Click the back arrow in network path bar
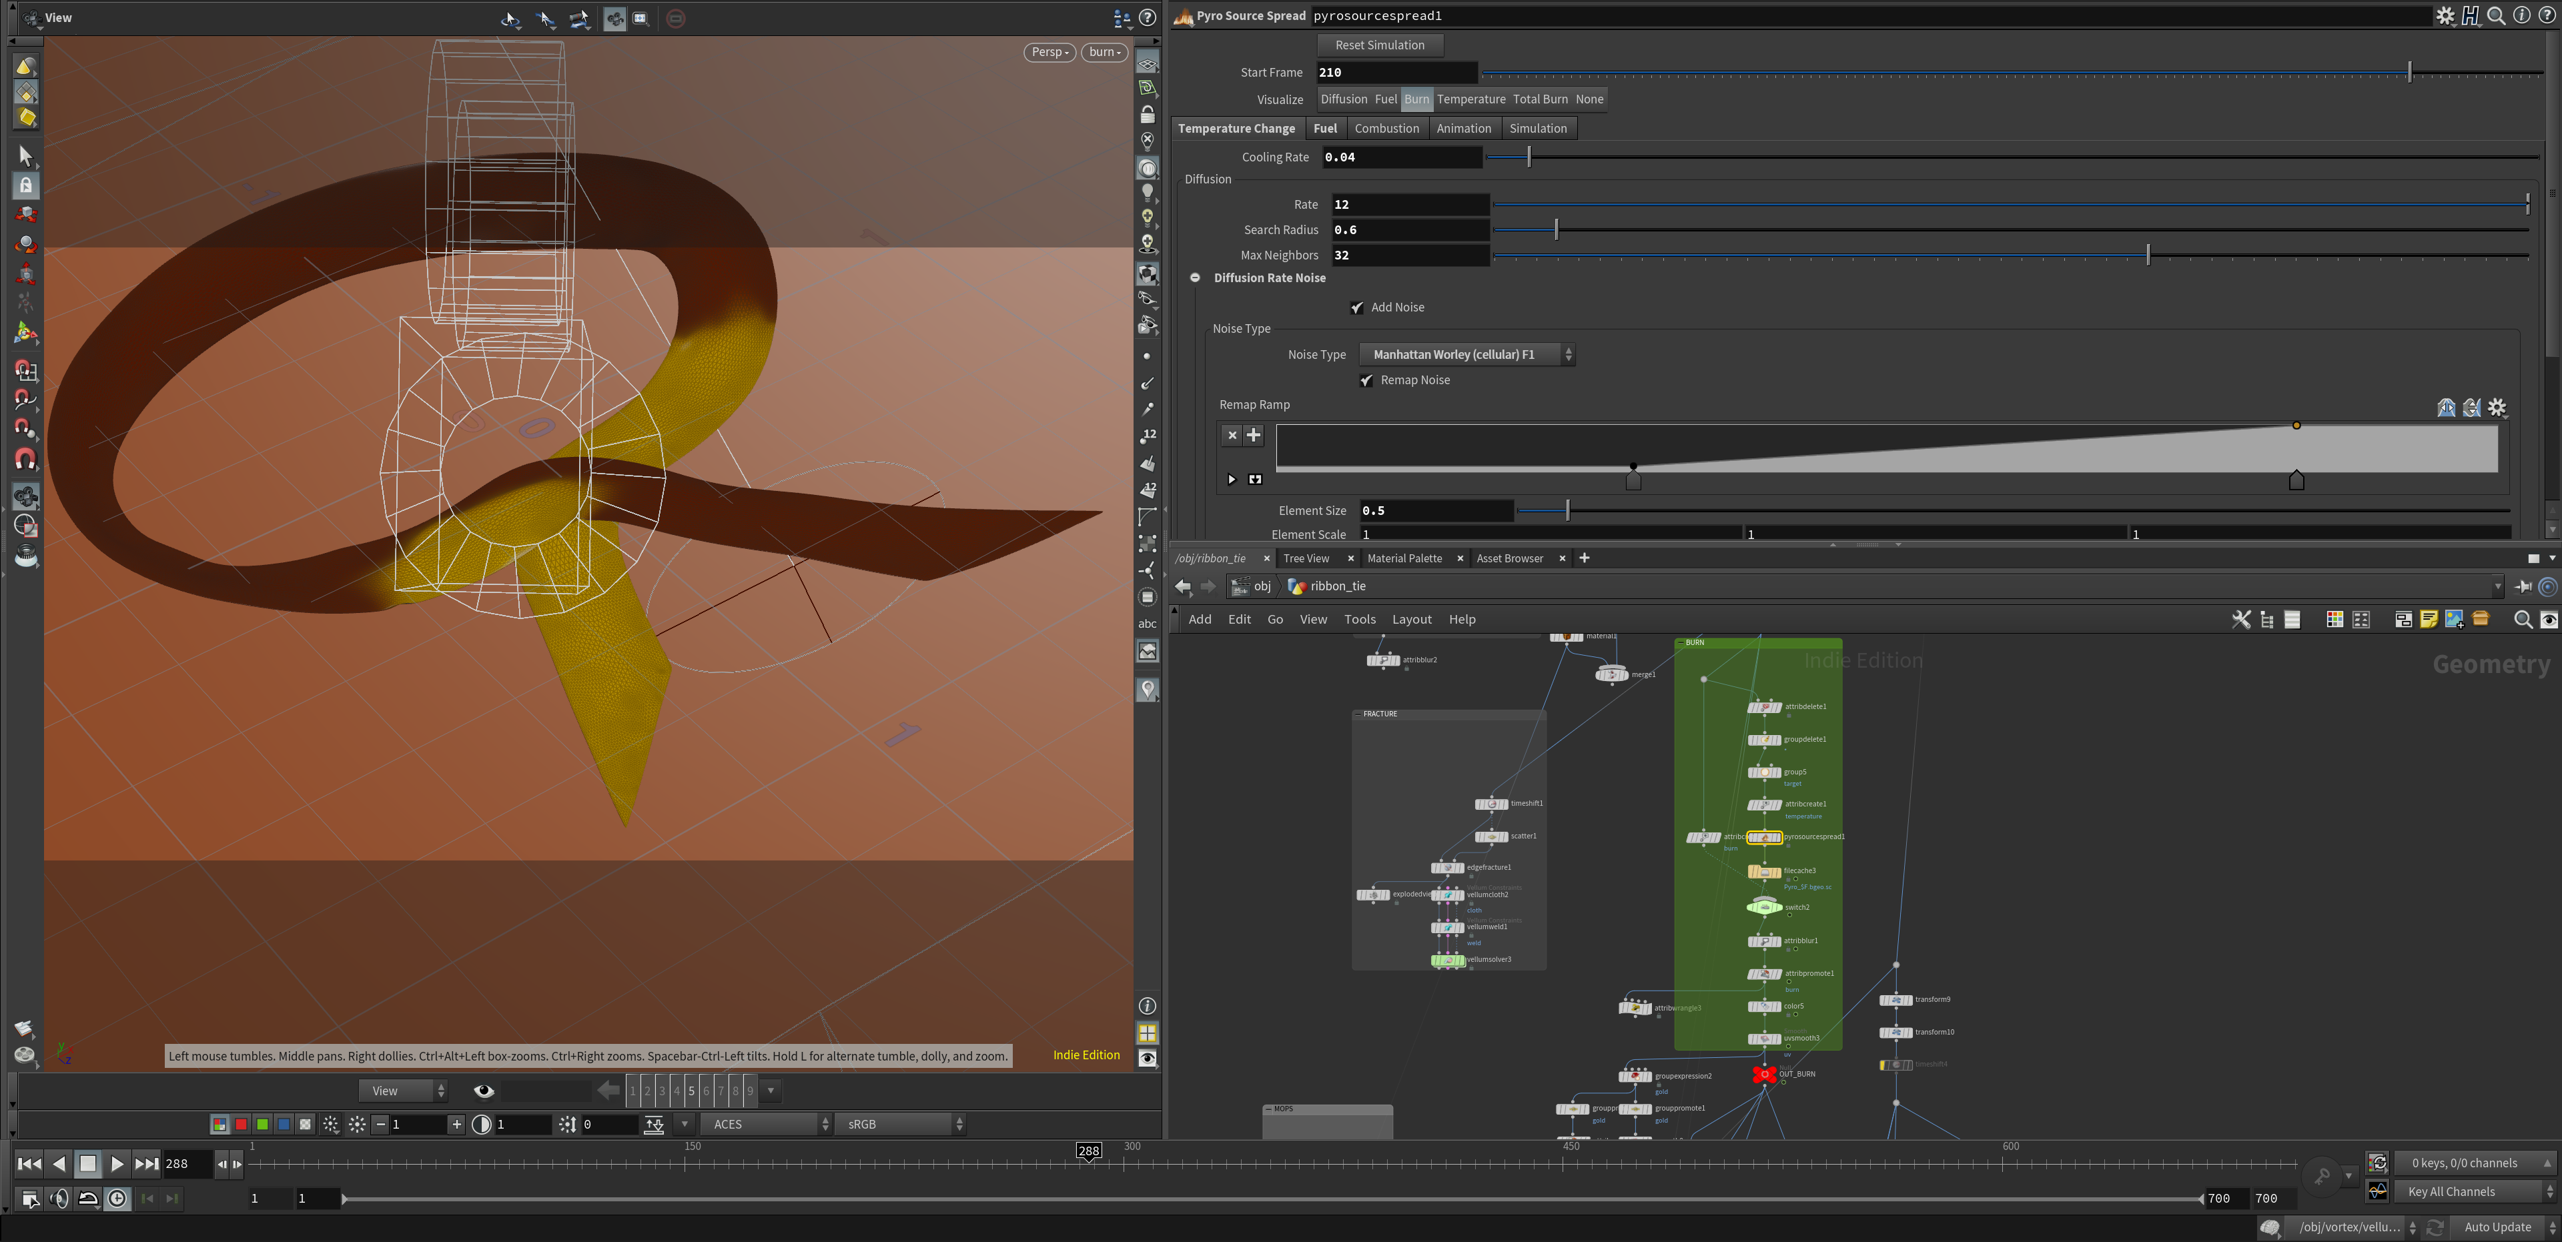 [x=1184, y=587]
